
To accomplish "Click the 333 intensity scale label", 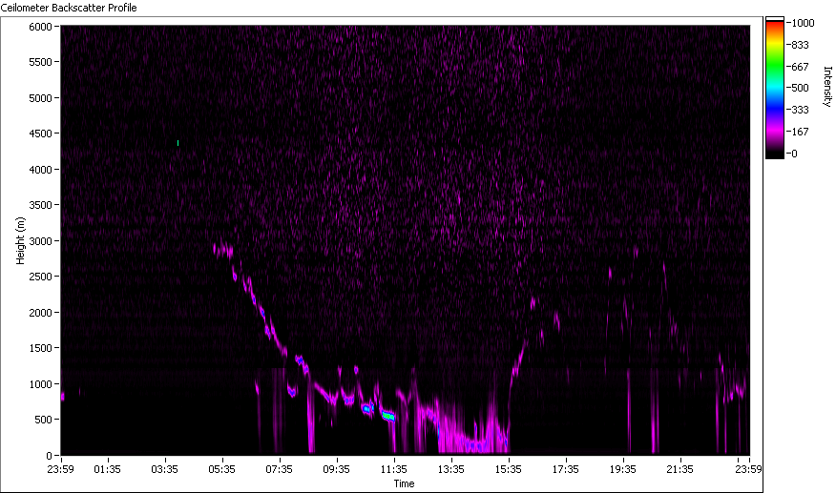I will [x=800, y=111].
